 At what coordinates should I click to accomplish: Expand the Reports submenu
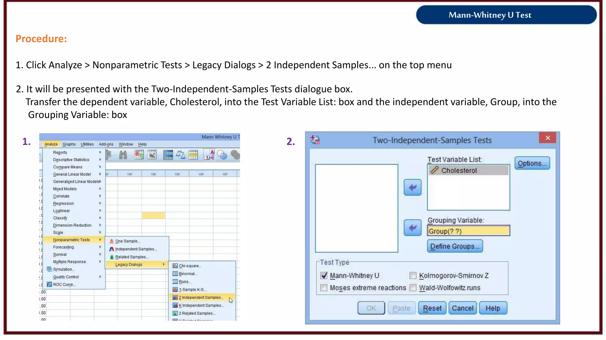(74, 152)
